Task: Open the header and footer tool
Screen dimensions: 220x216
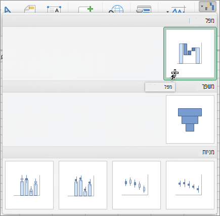Action: (144, 10)
